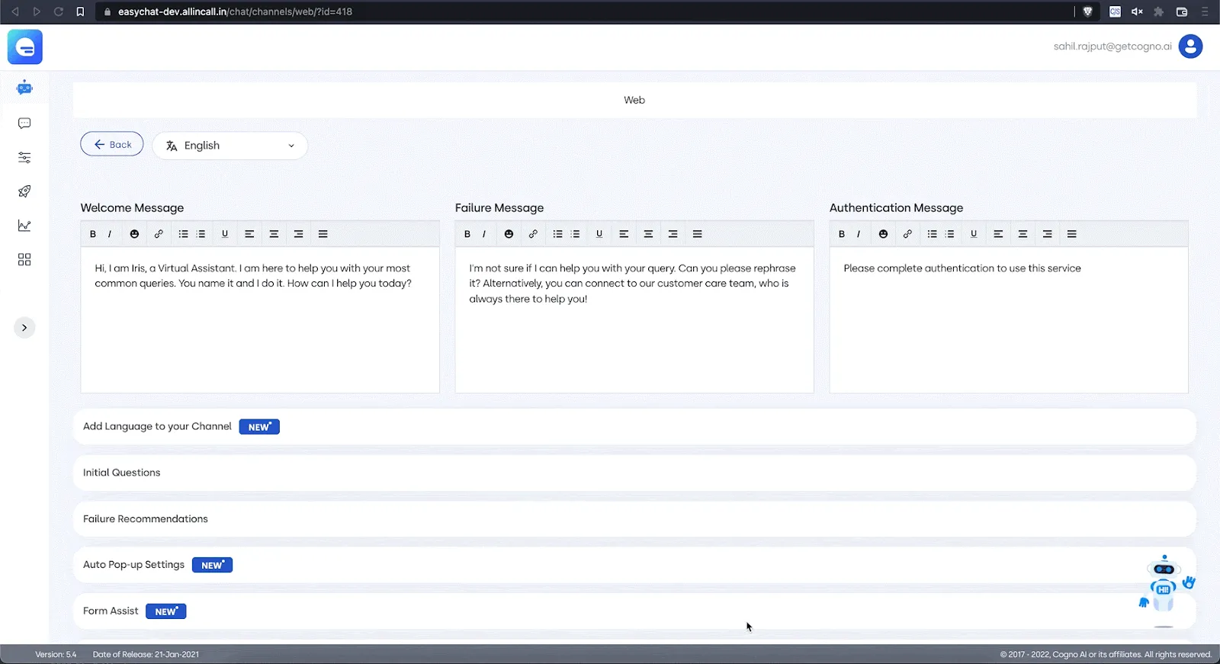The height and width of the screenshot is (664, 1220).
Task: Apply bullet list in Failure Message toolbar
Action: click(557, 234)
